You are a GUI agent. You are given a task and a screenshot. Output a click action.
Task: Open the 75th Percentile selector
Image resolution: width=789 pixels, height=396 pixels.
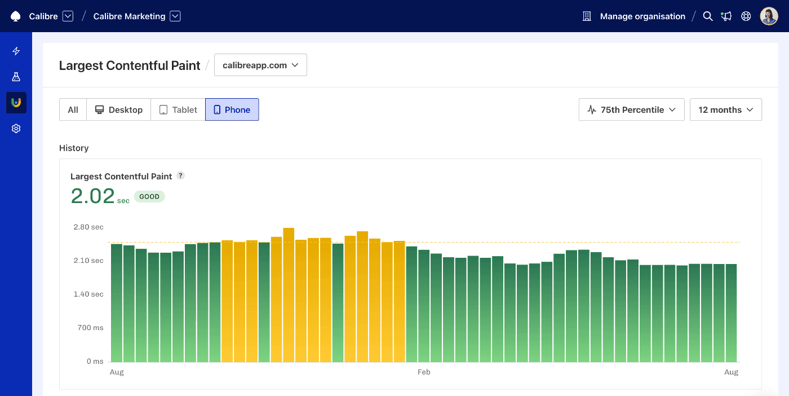(631, 109)
